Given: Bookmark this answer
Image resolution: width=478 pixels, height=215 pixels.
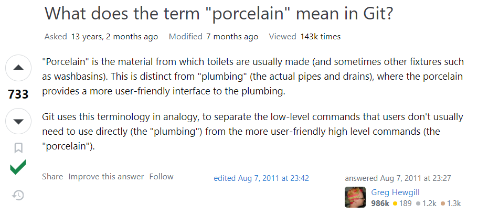Looking at the screenshot, I should click(18, 148).
